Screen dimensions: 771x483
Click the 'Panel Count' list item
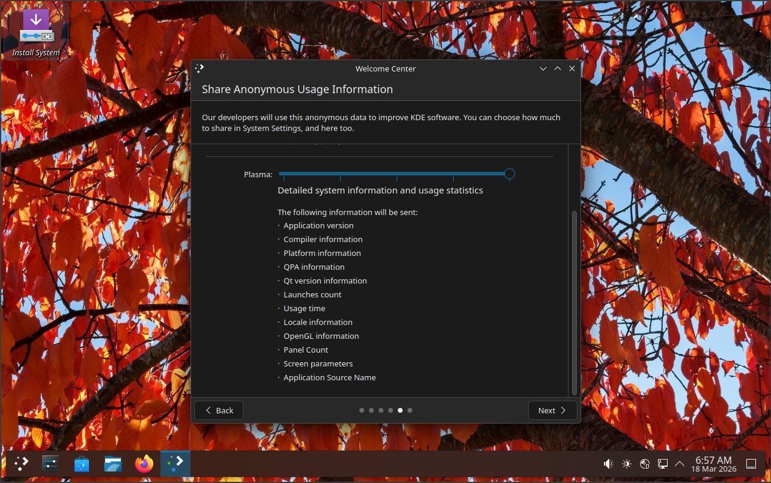[x=306, y=350]
